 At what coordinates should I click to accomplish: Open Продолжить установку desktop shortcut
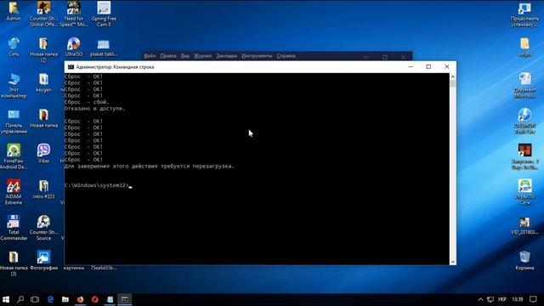tap(524, 14)
